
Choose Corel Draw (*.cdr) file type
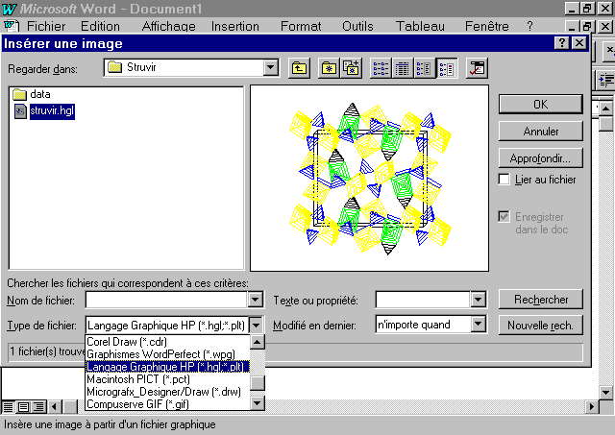click(x=167, y=342)
